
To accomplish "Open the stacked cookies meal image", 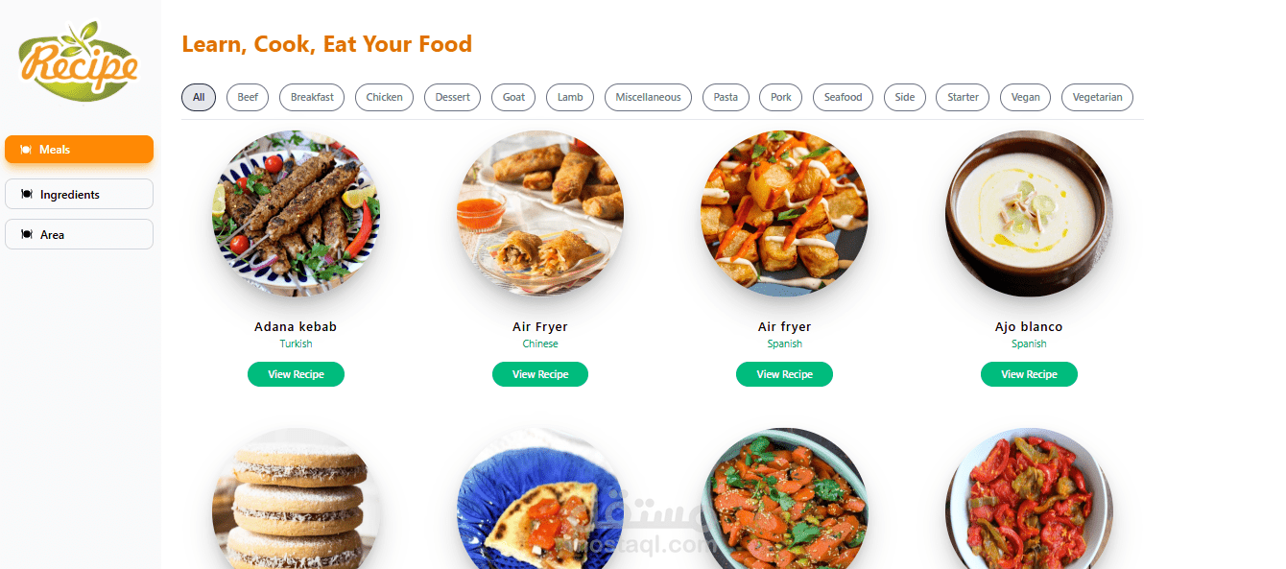I will pyautogui.click(x=296, y=499).
